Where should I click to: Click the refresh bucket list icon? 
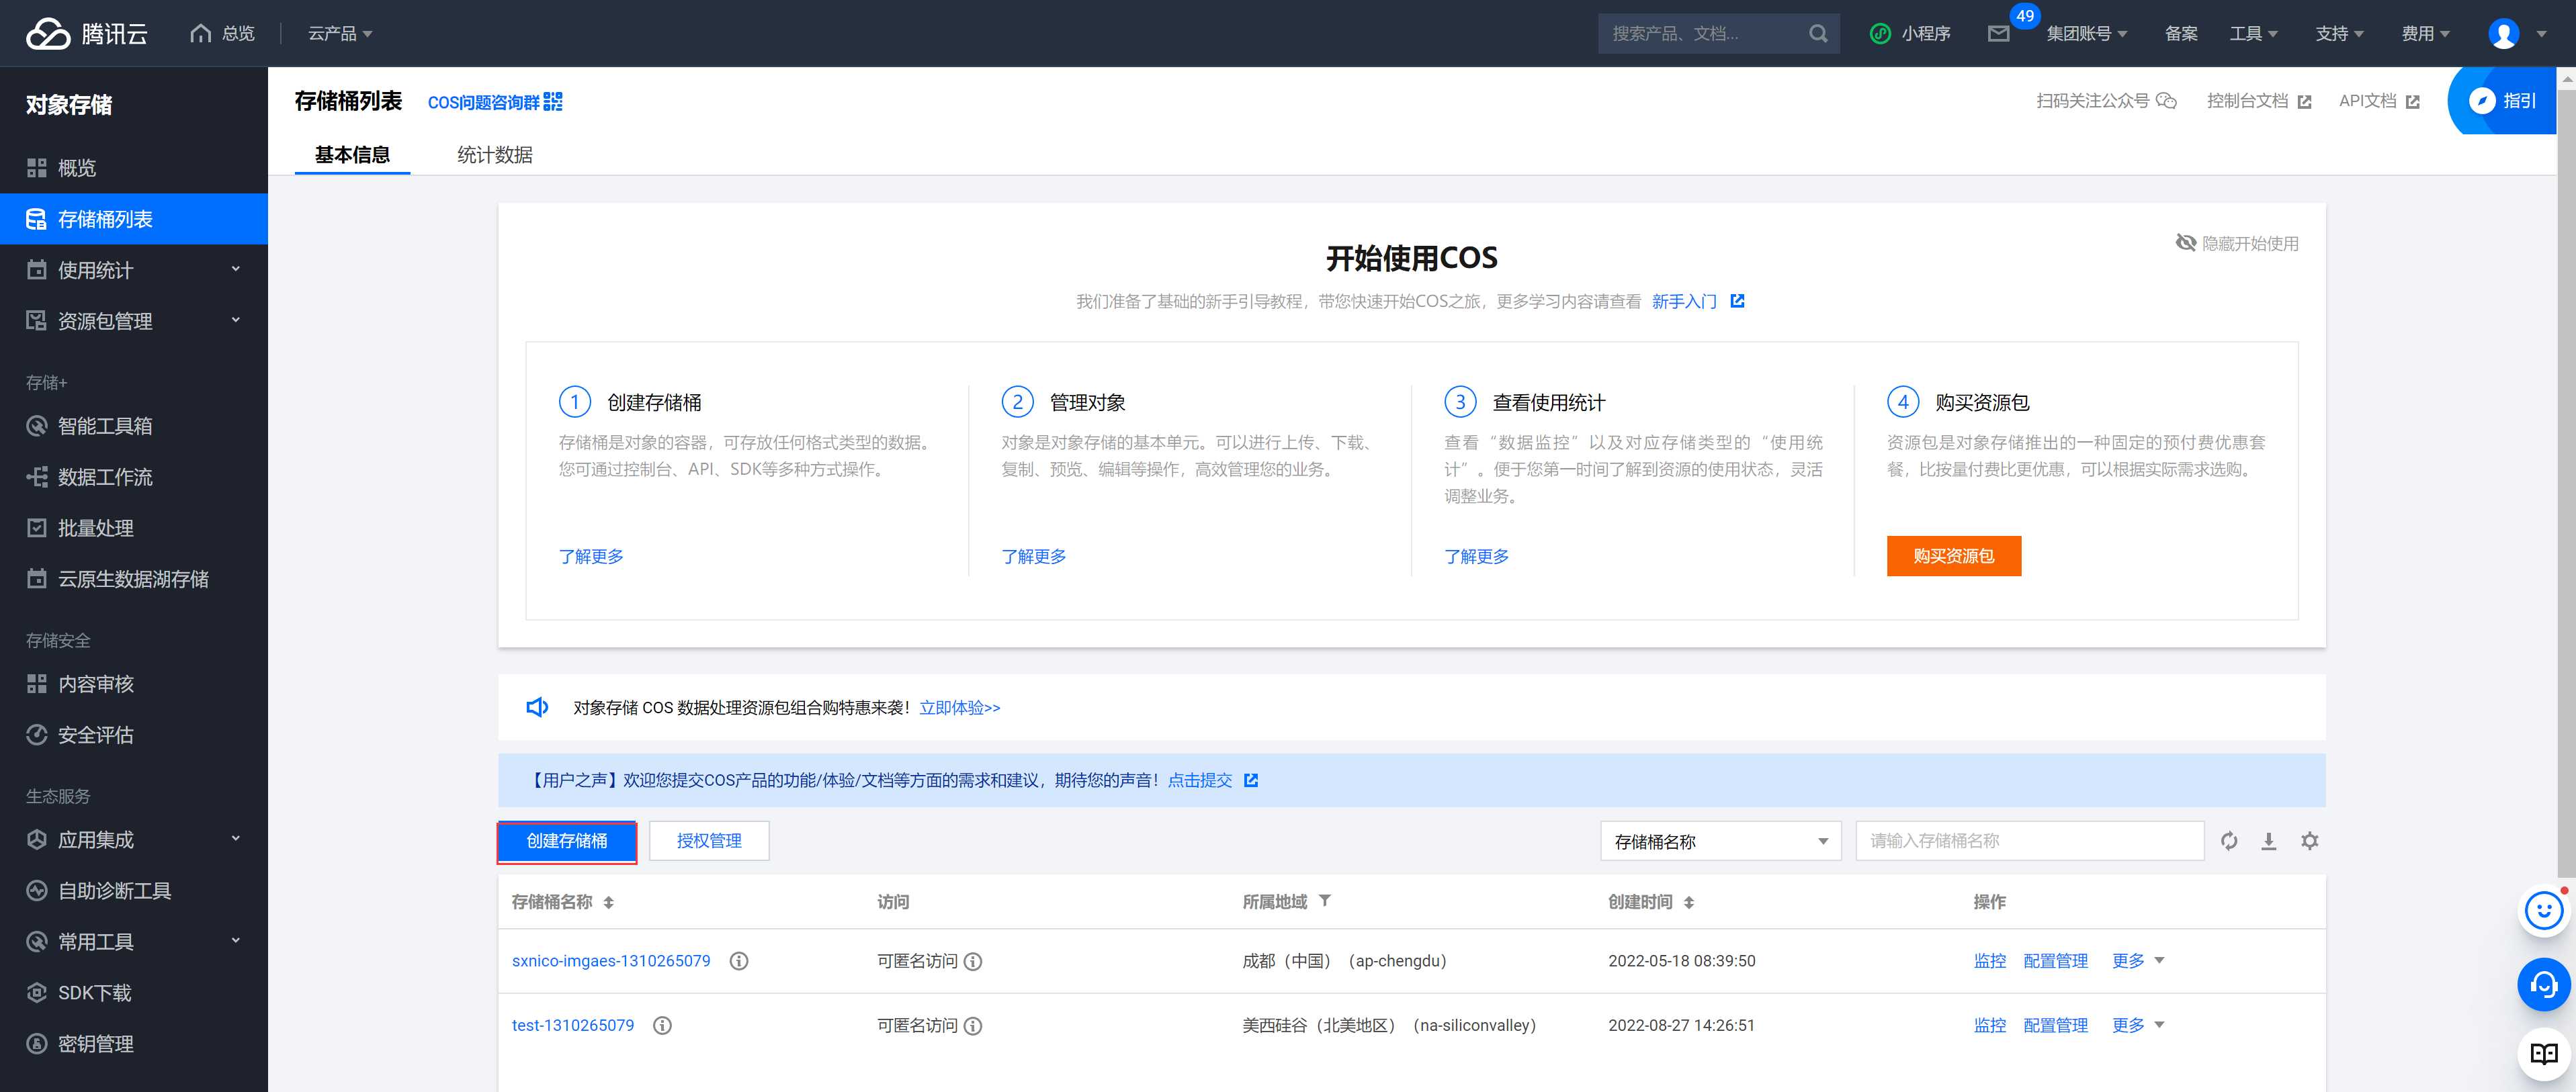point(2229,841)
